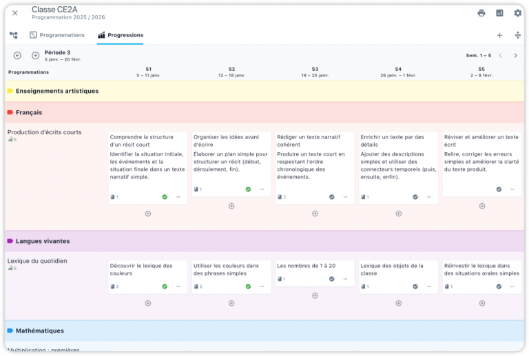The image size is (529, 356).
Task: Open the Réinvestir le lexique card
Action: [482, 277]
